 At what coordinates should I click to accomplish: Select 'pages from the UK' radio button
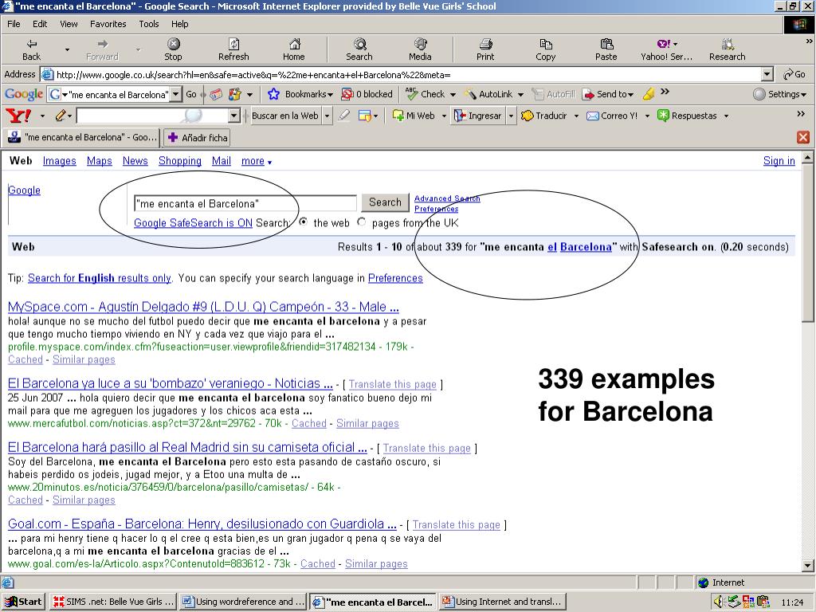point(362,222)
